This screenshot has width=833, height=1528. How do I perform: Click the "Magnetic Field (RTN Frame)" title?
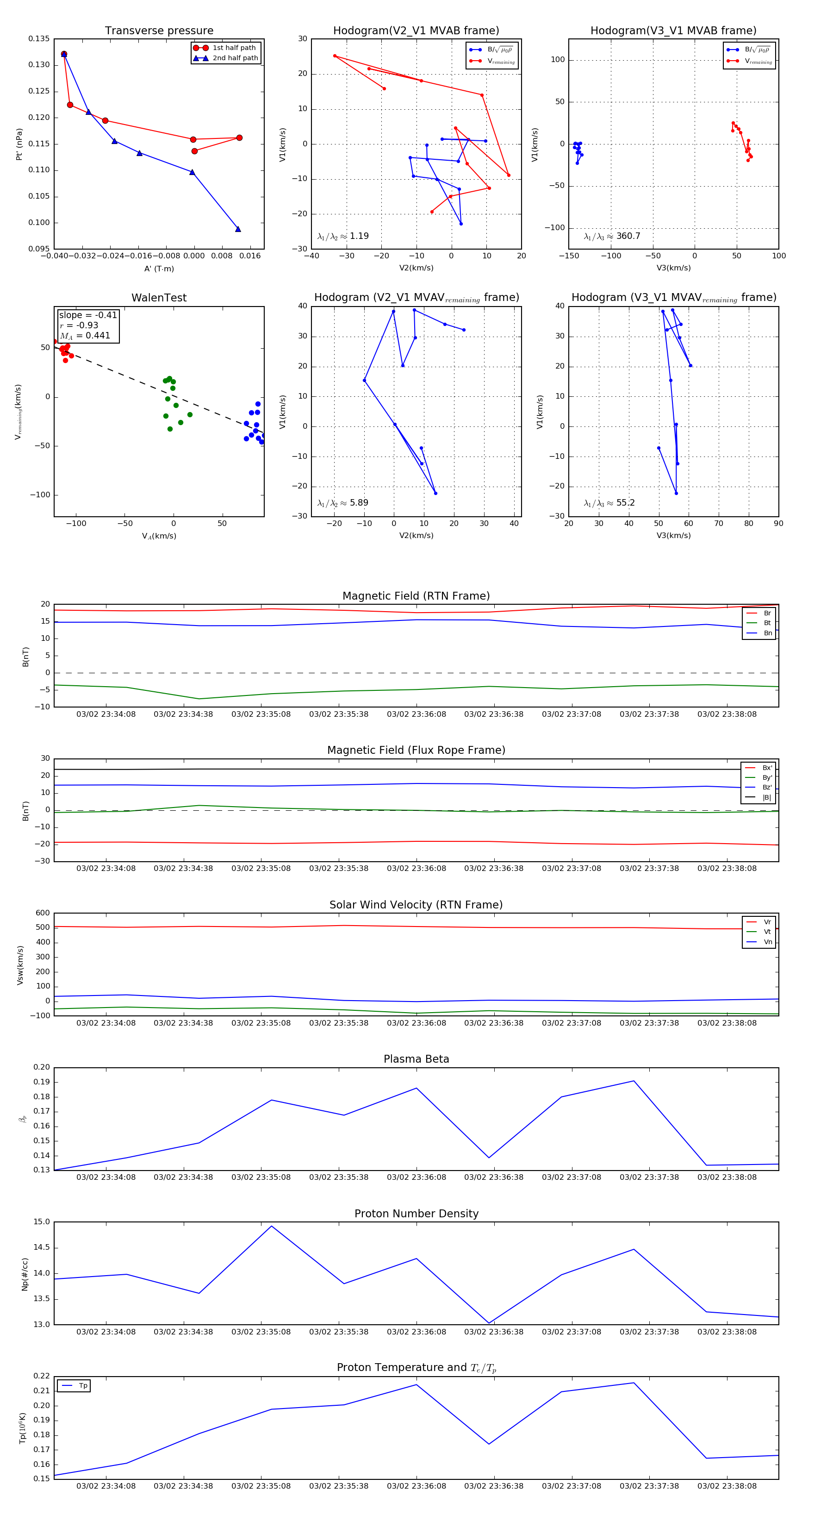point(416,595)
